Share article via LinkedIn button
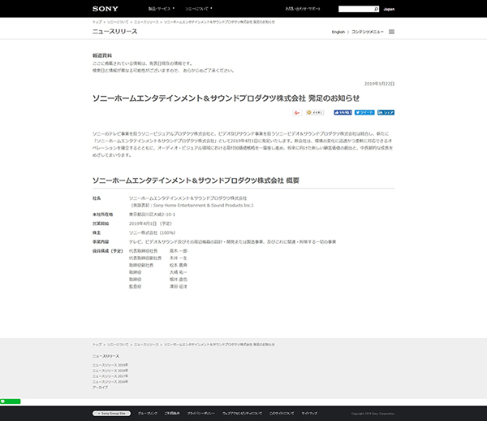 coord(387,112)
